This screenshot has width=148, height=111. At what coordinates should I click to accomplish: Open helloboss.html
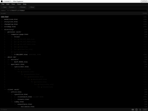pyautogui.click(x=28, y=107)
